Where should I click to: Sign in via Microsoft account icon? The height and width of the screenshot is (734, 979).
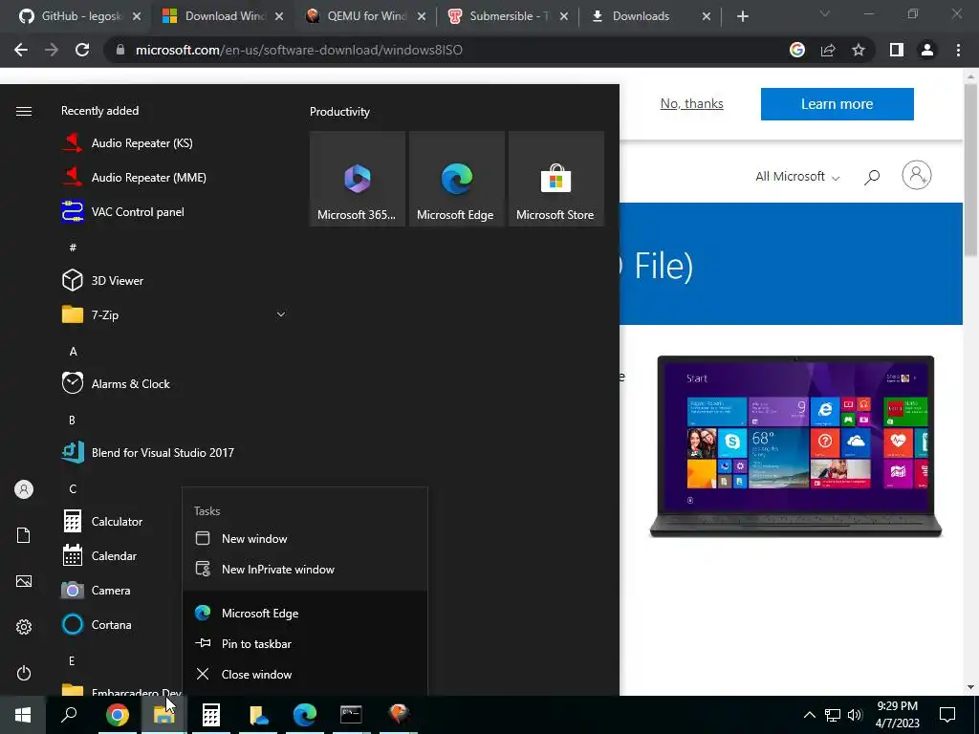point(917,176)
